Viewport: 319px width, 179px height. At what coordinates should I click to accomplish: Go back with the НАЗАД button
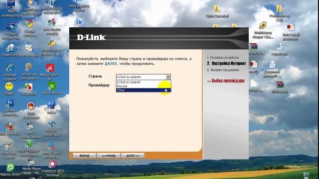(x=109, y=156)
